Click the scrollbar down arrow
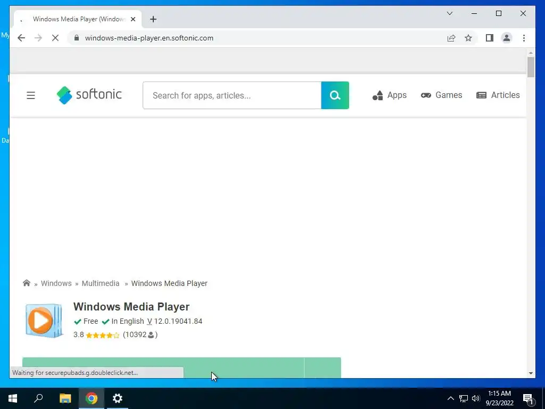Viewport: 545px width, 409px height. (531, 373)
